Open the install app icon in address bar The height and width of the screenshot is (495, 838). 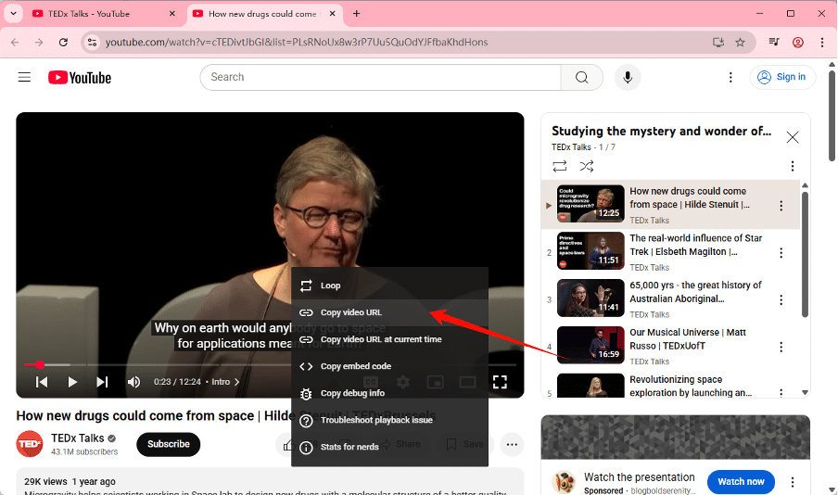(x=718, y=43)
